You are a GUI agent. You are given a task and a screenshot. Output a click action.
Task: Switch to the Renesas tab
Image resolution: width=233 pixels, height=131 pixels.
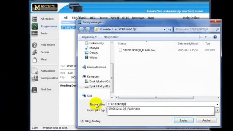click(x=138, y=18)
